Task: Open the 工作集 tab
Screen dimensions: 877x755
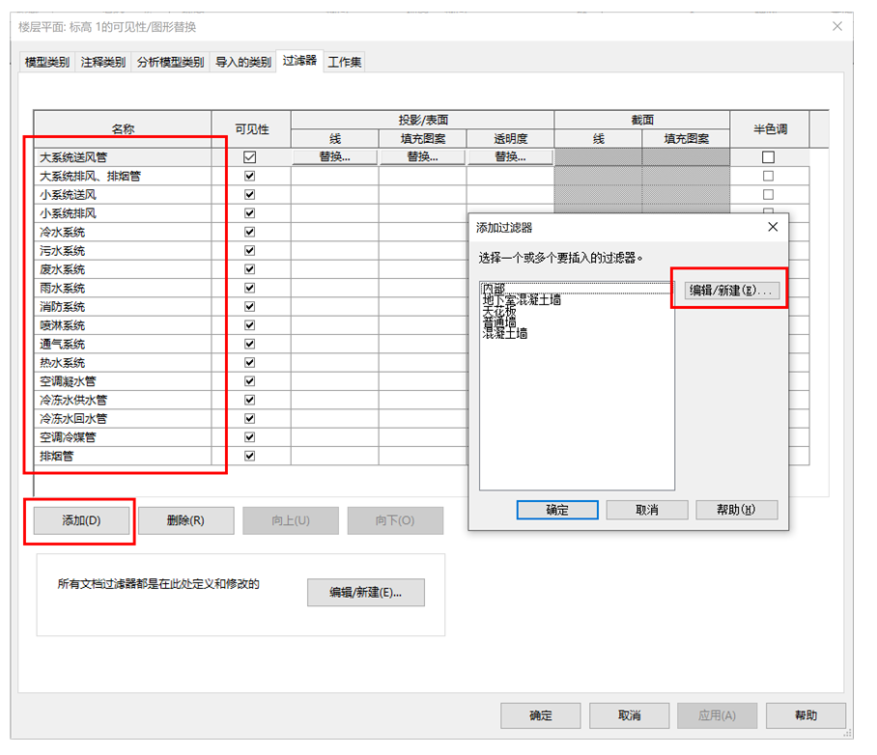Action: click(345, 62)
